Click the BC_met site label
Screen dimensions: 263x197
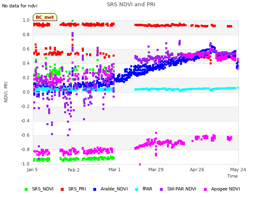click(x=45, y=17)
